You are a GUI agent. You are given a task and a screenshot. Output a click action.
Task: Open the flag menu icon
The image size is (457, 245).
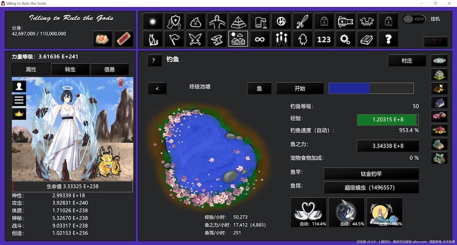tap(174, 39)
